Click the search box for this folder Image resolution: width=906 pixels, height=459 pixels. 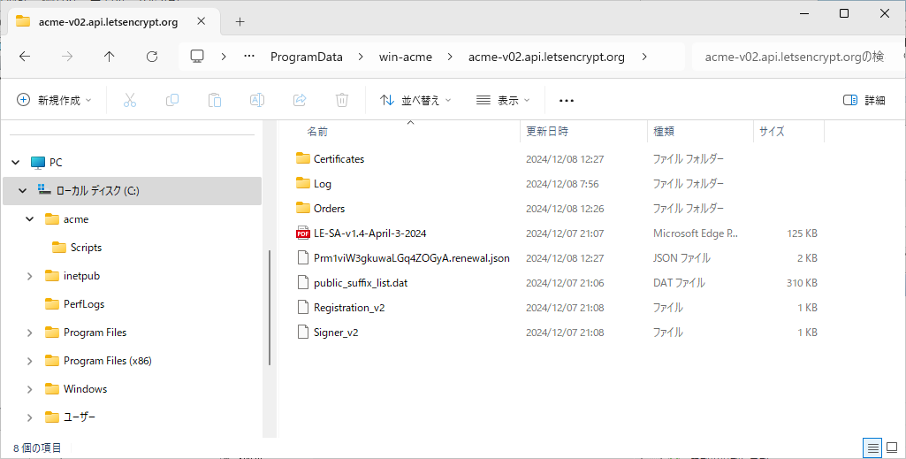[x=797, y=57]
